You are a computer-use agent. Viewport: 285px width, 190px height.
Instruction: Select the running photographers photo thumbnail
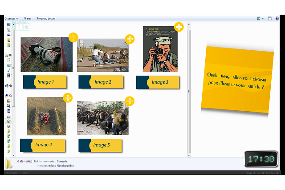103,55
